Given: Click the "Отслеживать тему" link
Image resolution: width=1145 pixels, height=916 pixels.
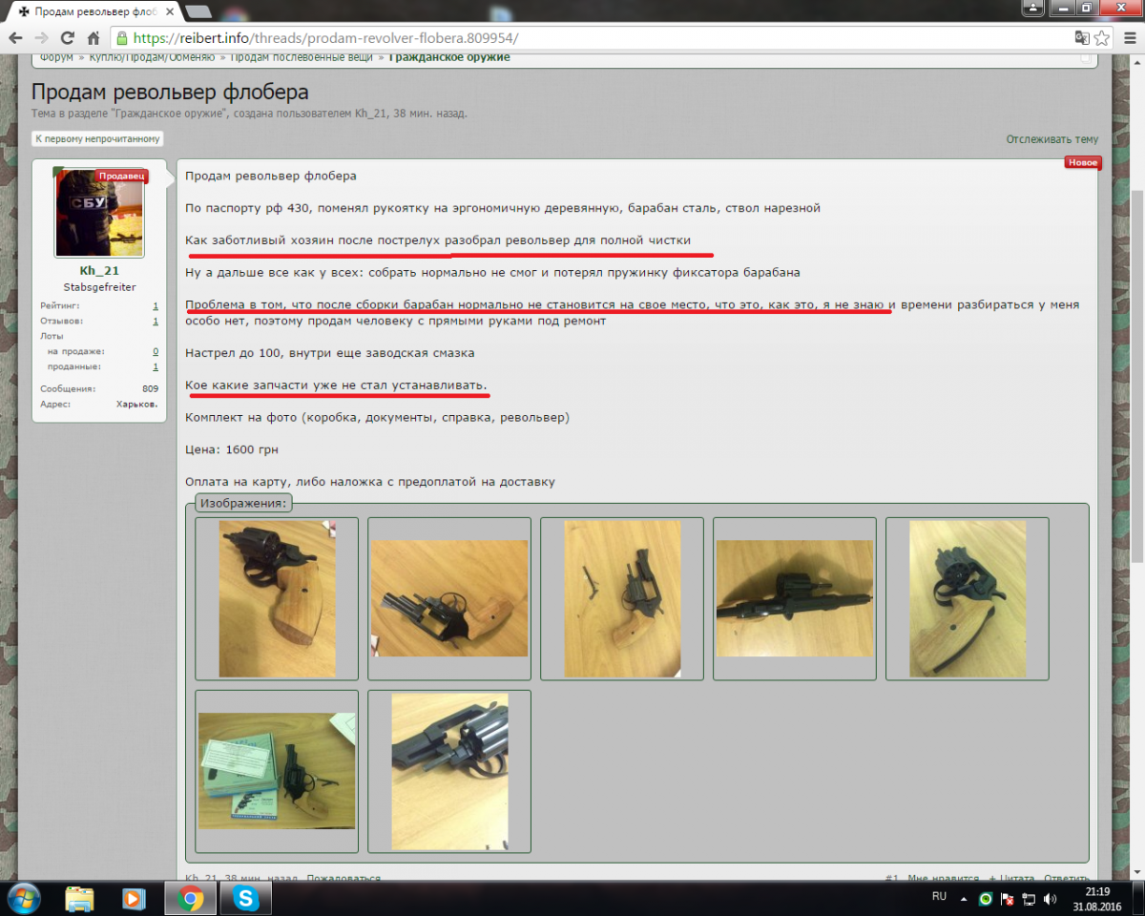Looking at the screenshot, I should [x=1051, y=139].
